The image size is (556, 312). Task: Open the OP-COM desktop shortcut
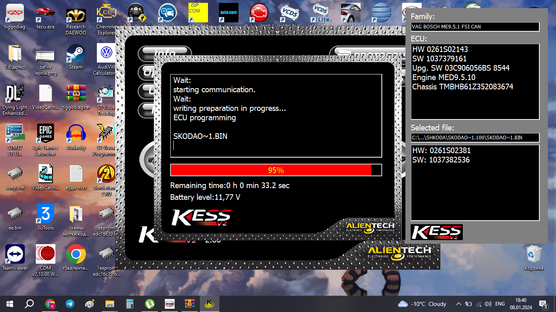point(198,13)
